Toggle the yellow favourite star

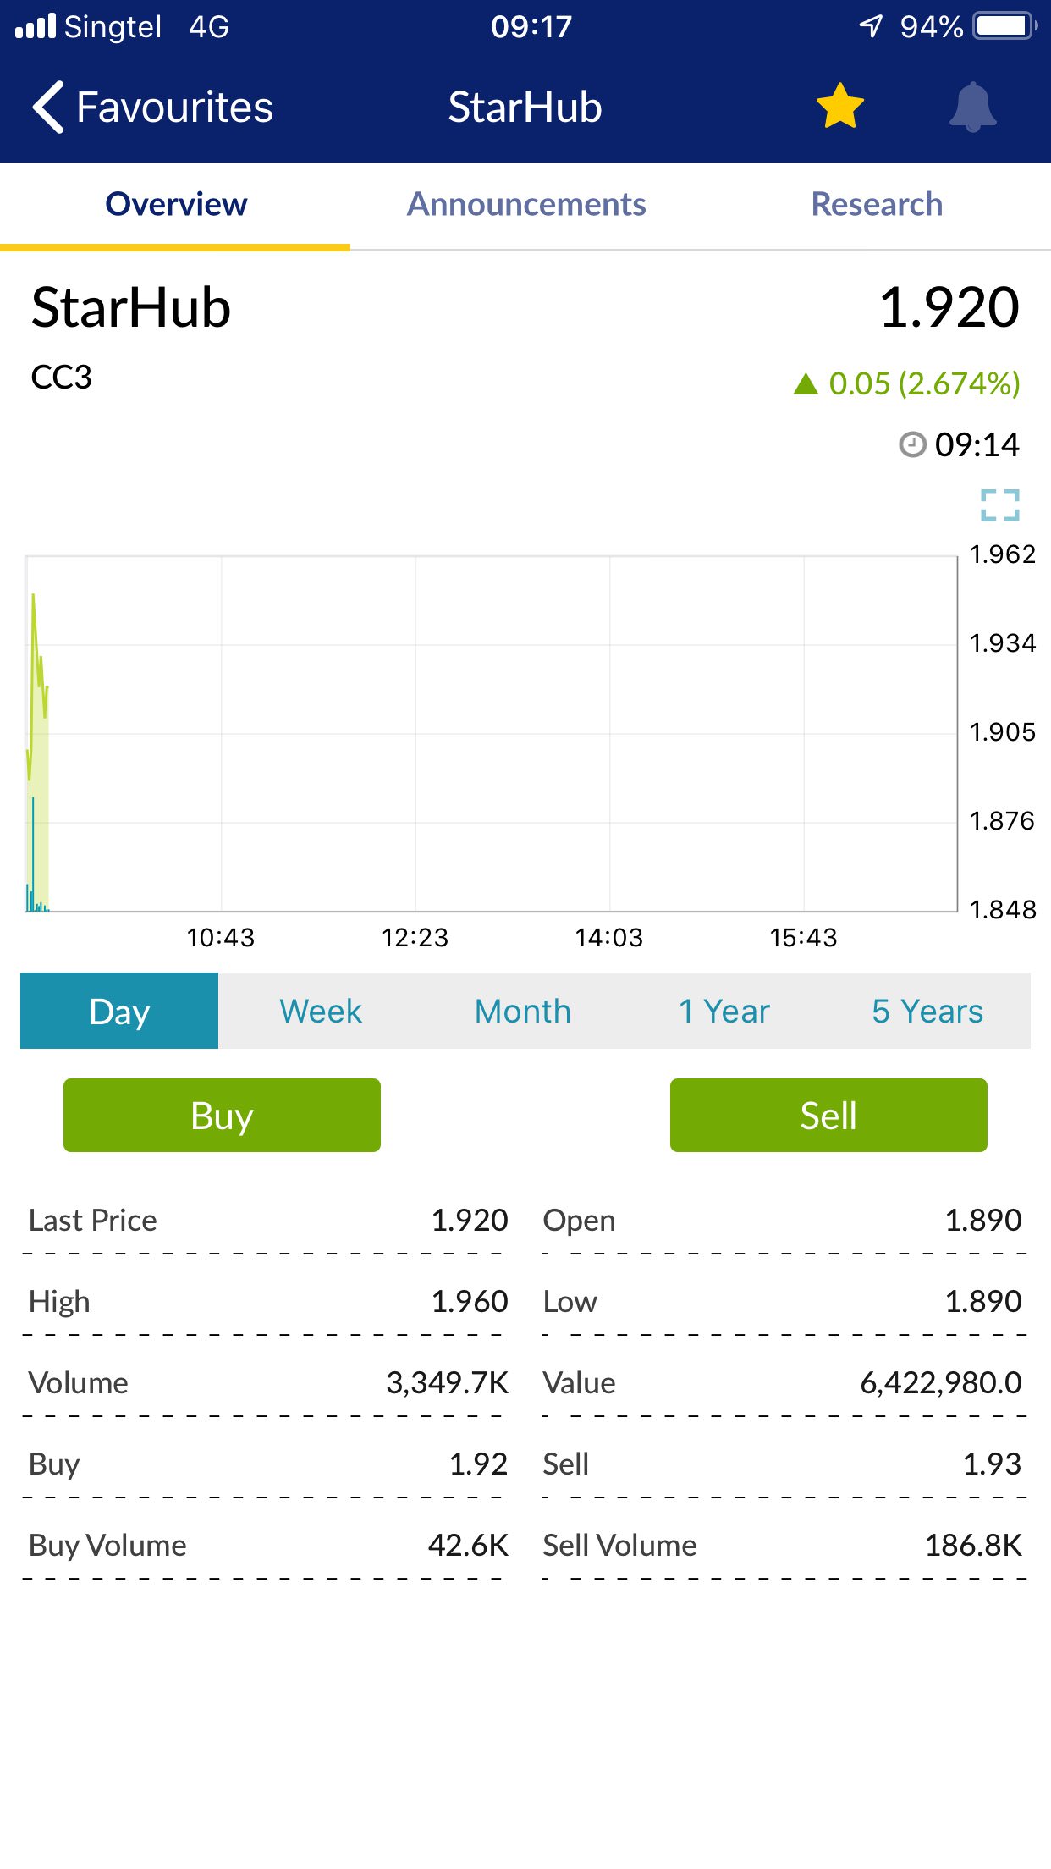(839, 107)
